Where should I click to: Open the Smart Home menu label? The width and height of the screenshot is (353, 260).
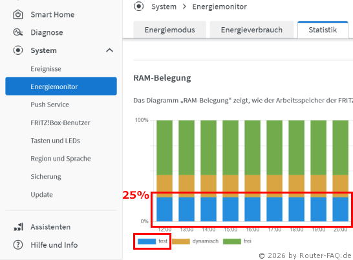click(x=52, y=15)
